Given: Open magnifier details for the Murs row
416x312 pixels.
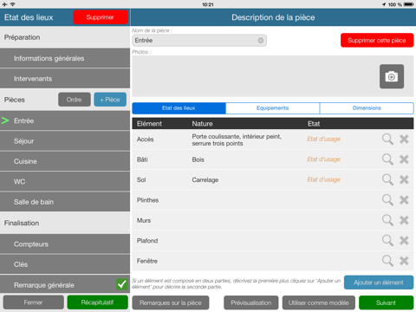Looking at the screenshot, I should point(387,220).
